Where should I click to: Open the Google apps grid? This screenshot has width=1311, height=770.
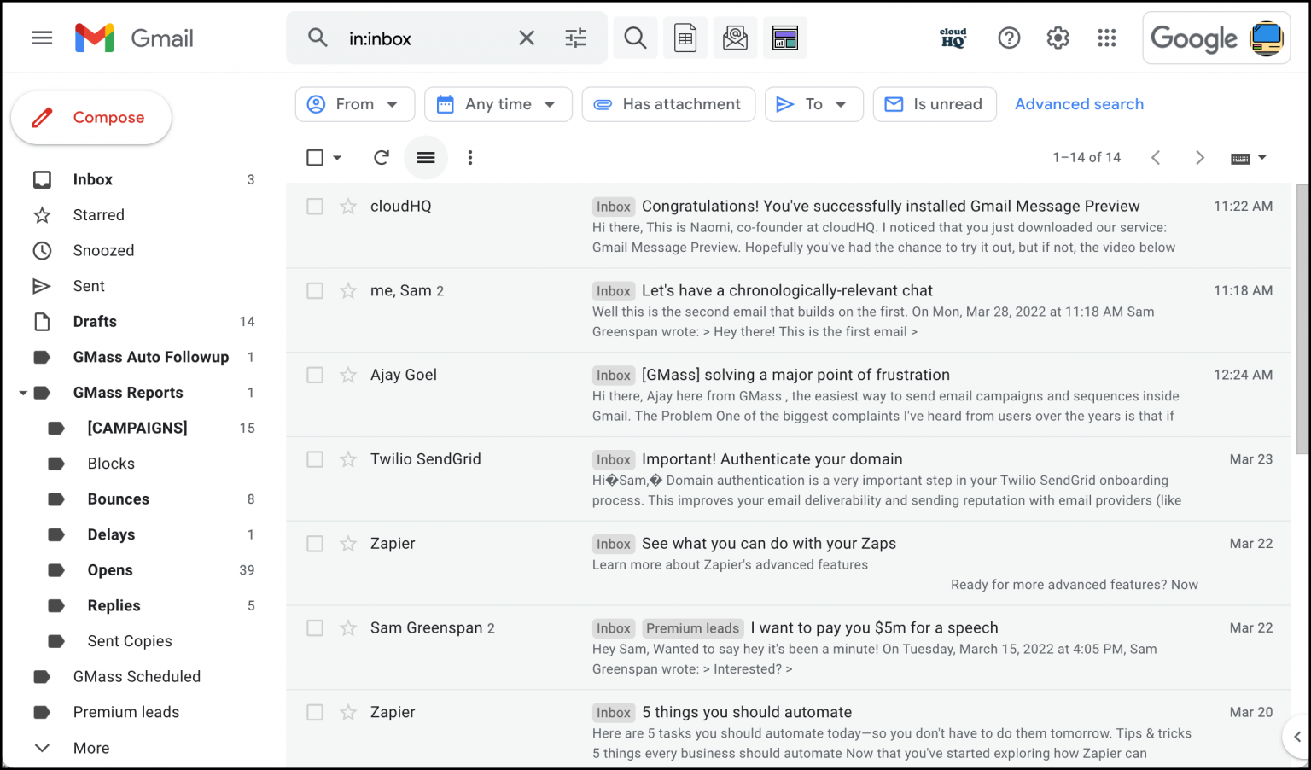tap(1107, 38)
